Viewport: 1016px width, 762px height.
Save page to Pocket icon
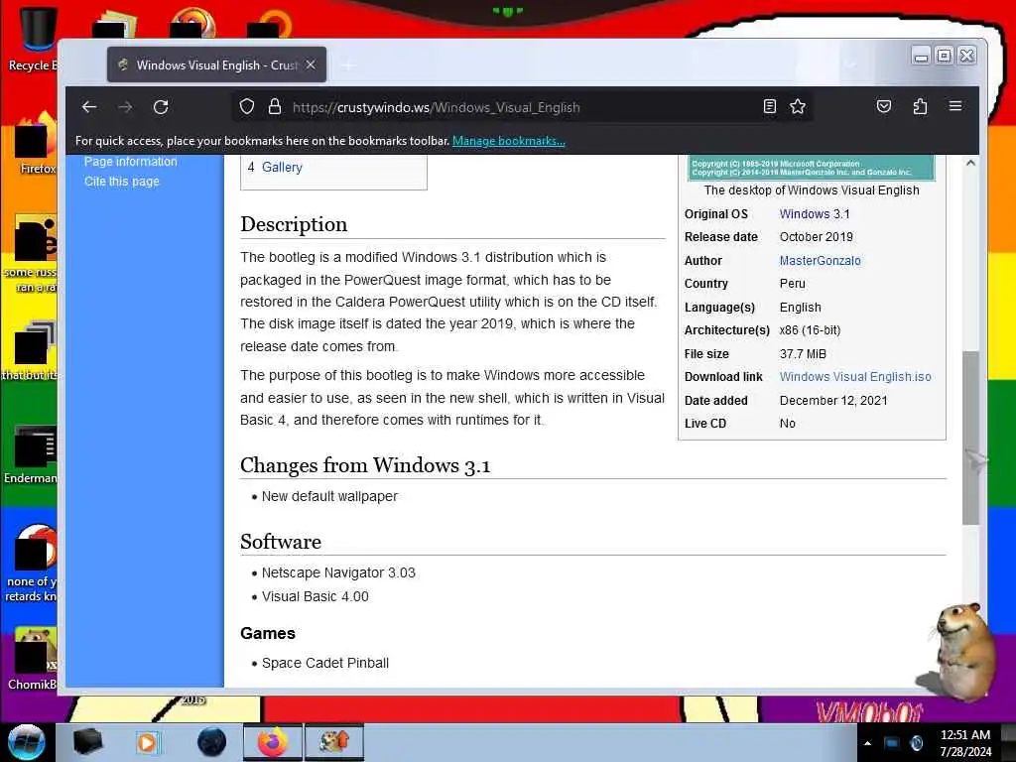click(x=884, y=107)
